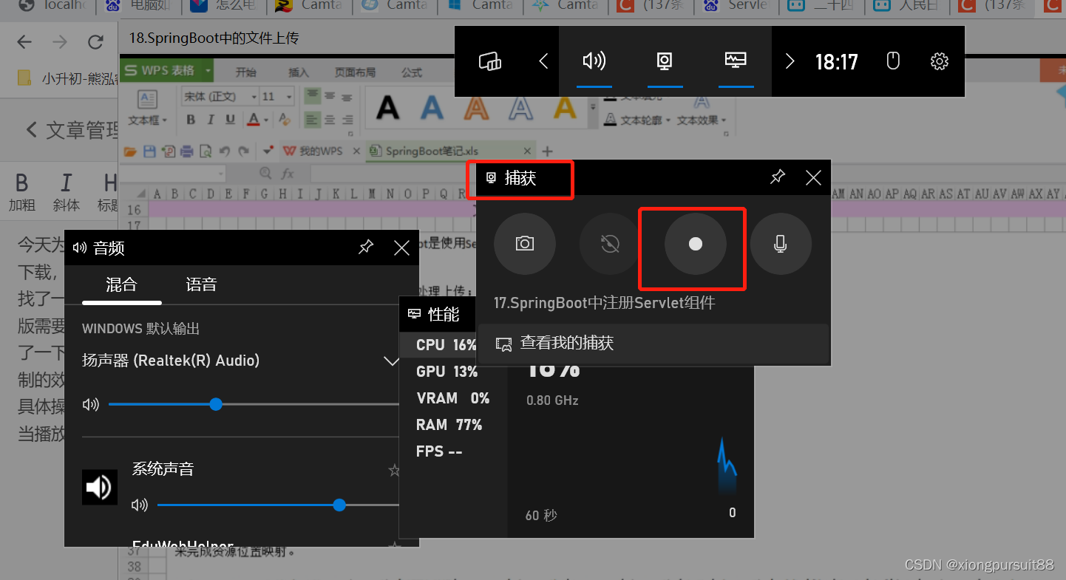Switch to the 语音 audio tab
Screen dimensions: 1066x580
click(x=201, y=285)
